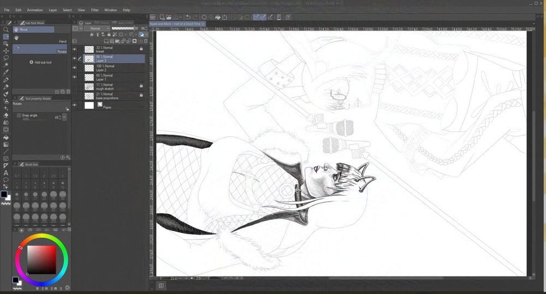Select the Lasso selection tool
546x294 pixels.
[x=5, y=58]
